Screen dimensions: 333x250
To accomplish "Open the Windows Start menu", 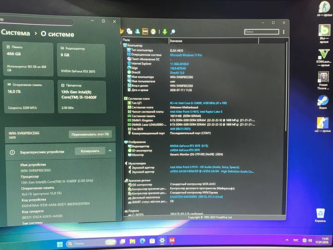I will coord(60,244).
